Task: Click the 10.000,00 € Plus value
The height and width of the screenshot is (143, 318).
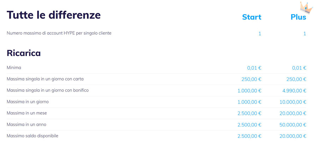Action: (x=293, y=102)
